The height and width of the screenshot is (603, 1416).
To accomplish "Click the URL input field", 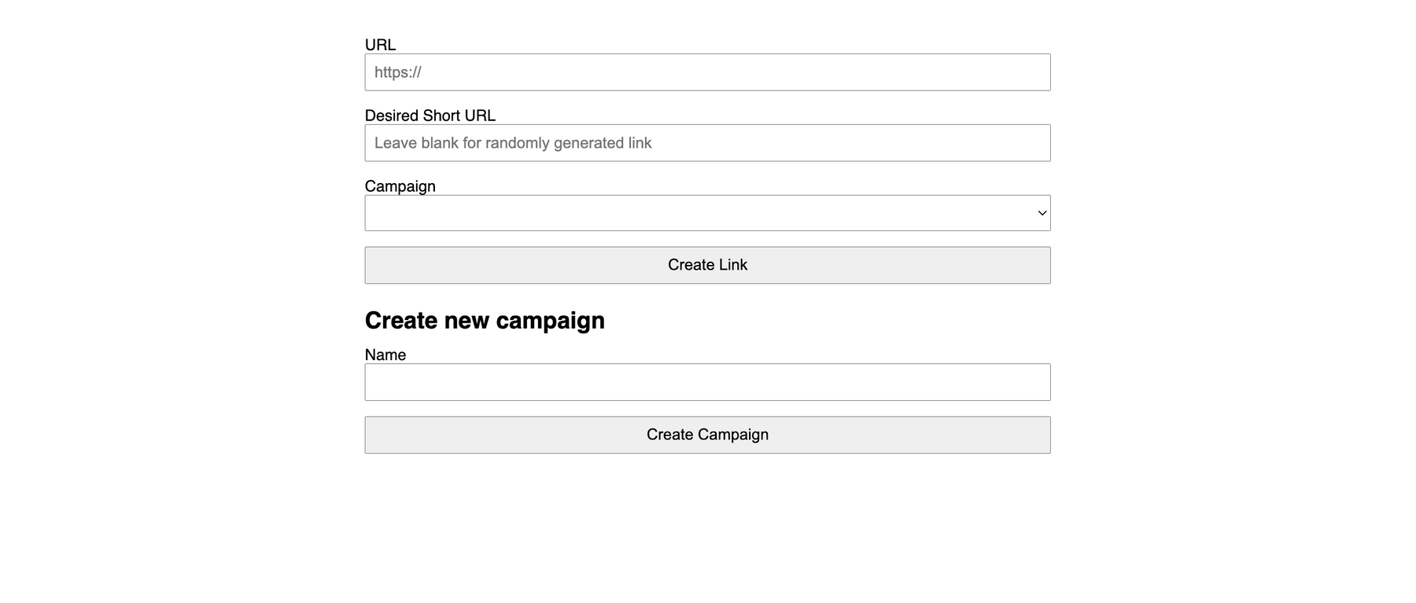I will [707, 72].
